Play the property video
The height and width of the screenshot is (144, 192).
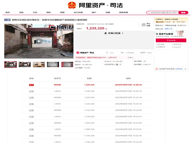coord(39,41)
